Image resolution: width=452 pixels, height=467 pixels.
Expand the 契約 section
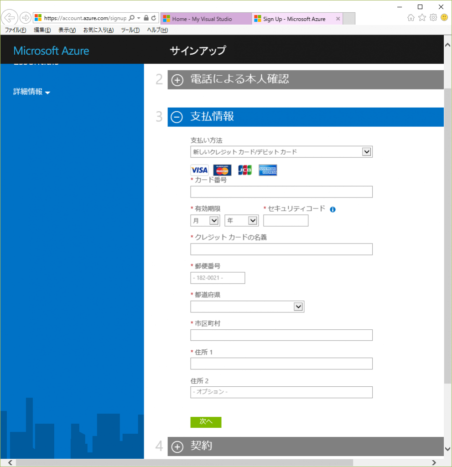tap(177, 446)
